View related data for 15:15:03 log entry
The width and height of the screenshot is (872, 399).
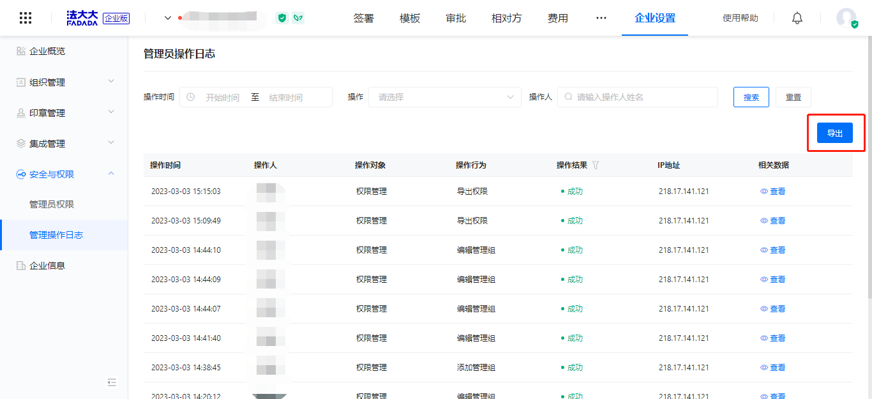[773, 192]
